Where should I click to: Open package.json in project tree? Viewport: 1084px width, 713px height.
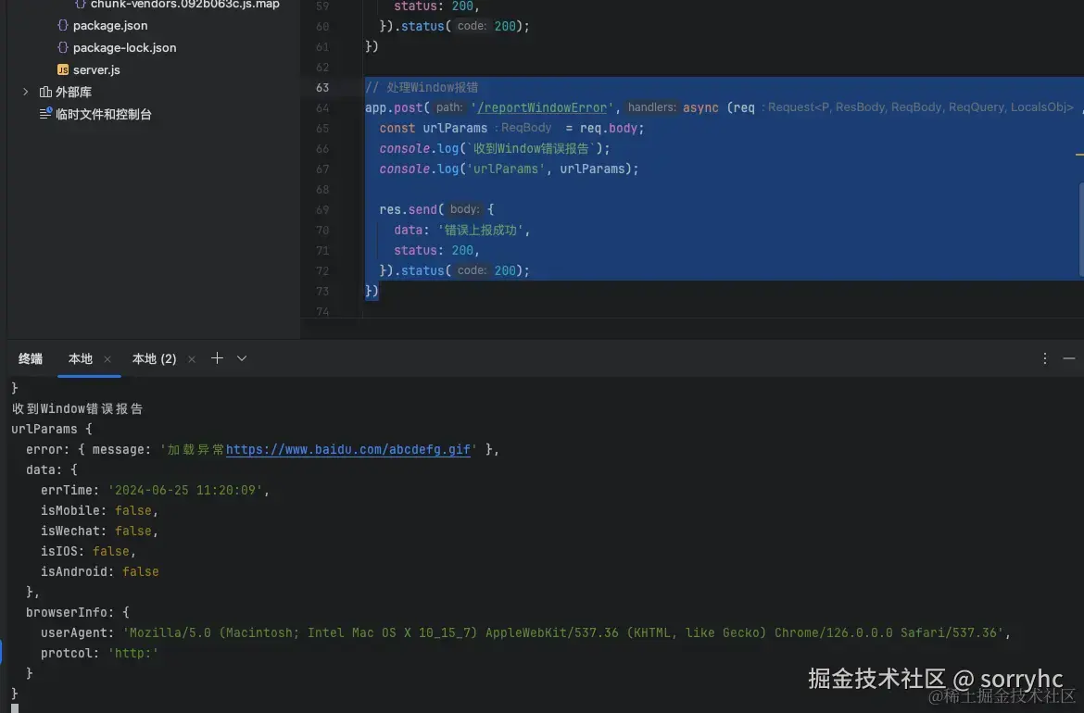pyautogui.click(x=110, y=26)
